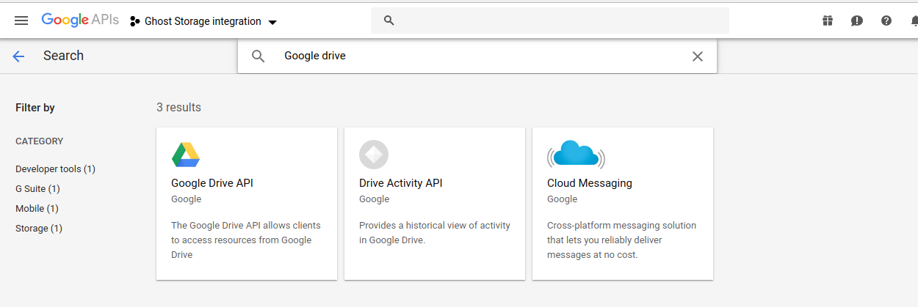Filter results by Storage category
Image resolution: width=918 pixels, height=307 pixels.
point(39,229)
